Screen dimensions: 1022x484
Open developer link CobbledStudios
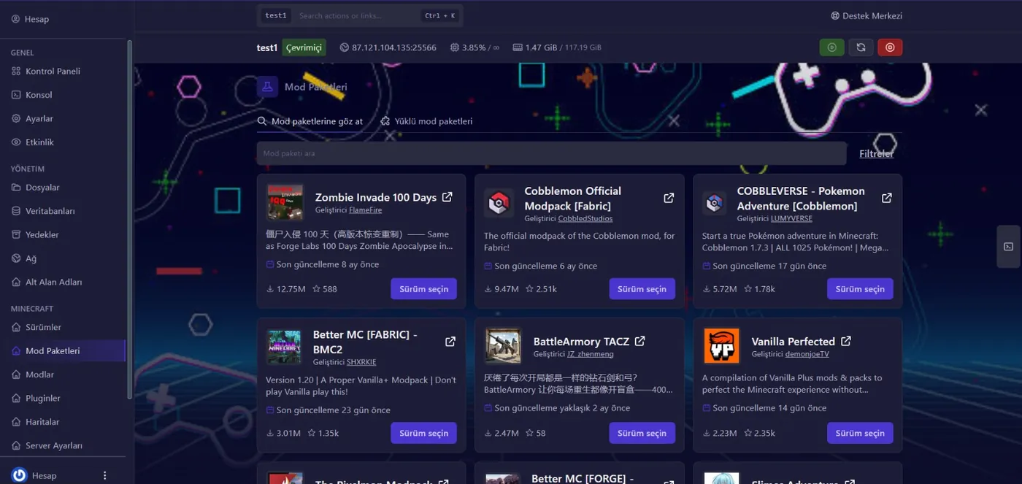click(585, 218)
